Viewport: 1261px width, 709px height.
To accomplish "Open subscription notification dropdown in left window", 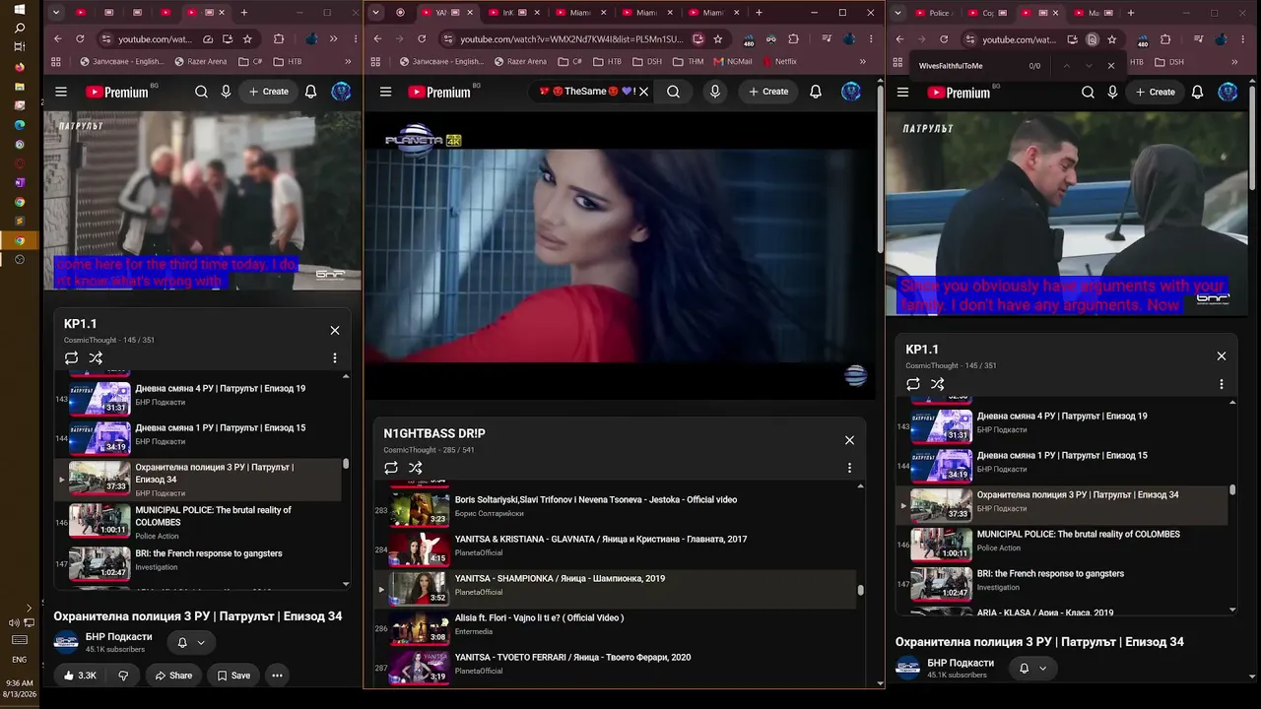I will click(x=191, y=642).
